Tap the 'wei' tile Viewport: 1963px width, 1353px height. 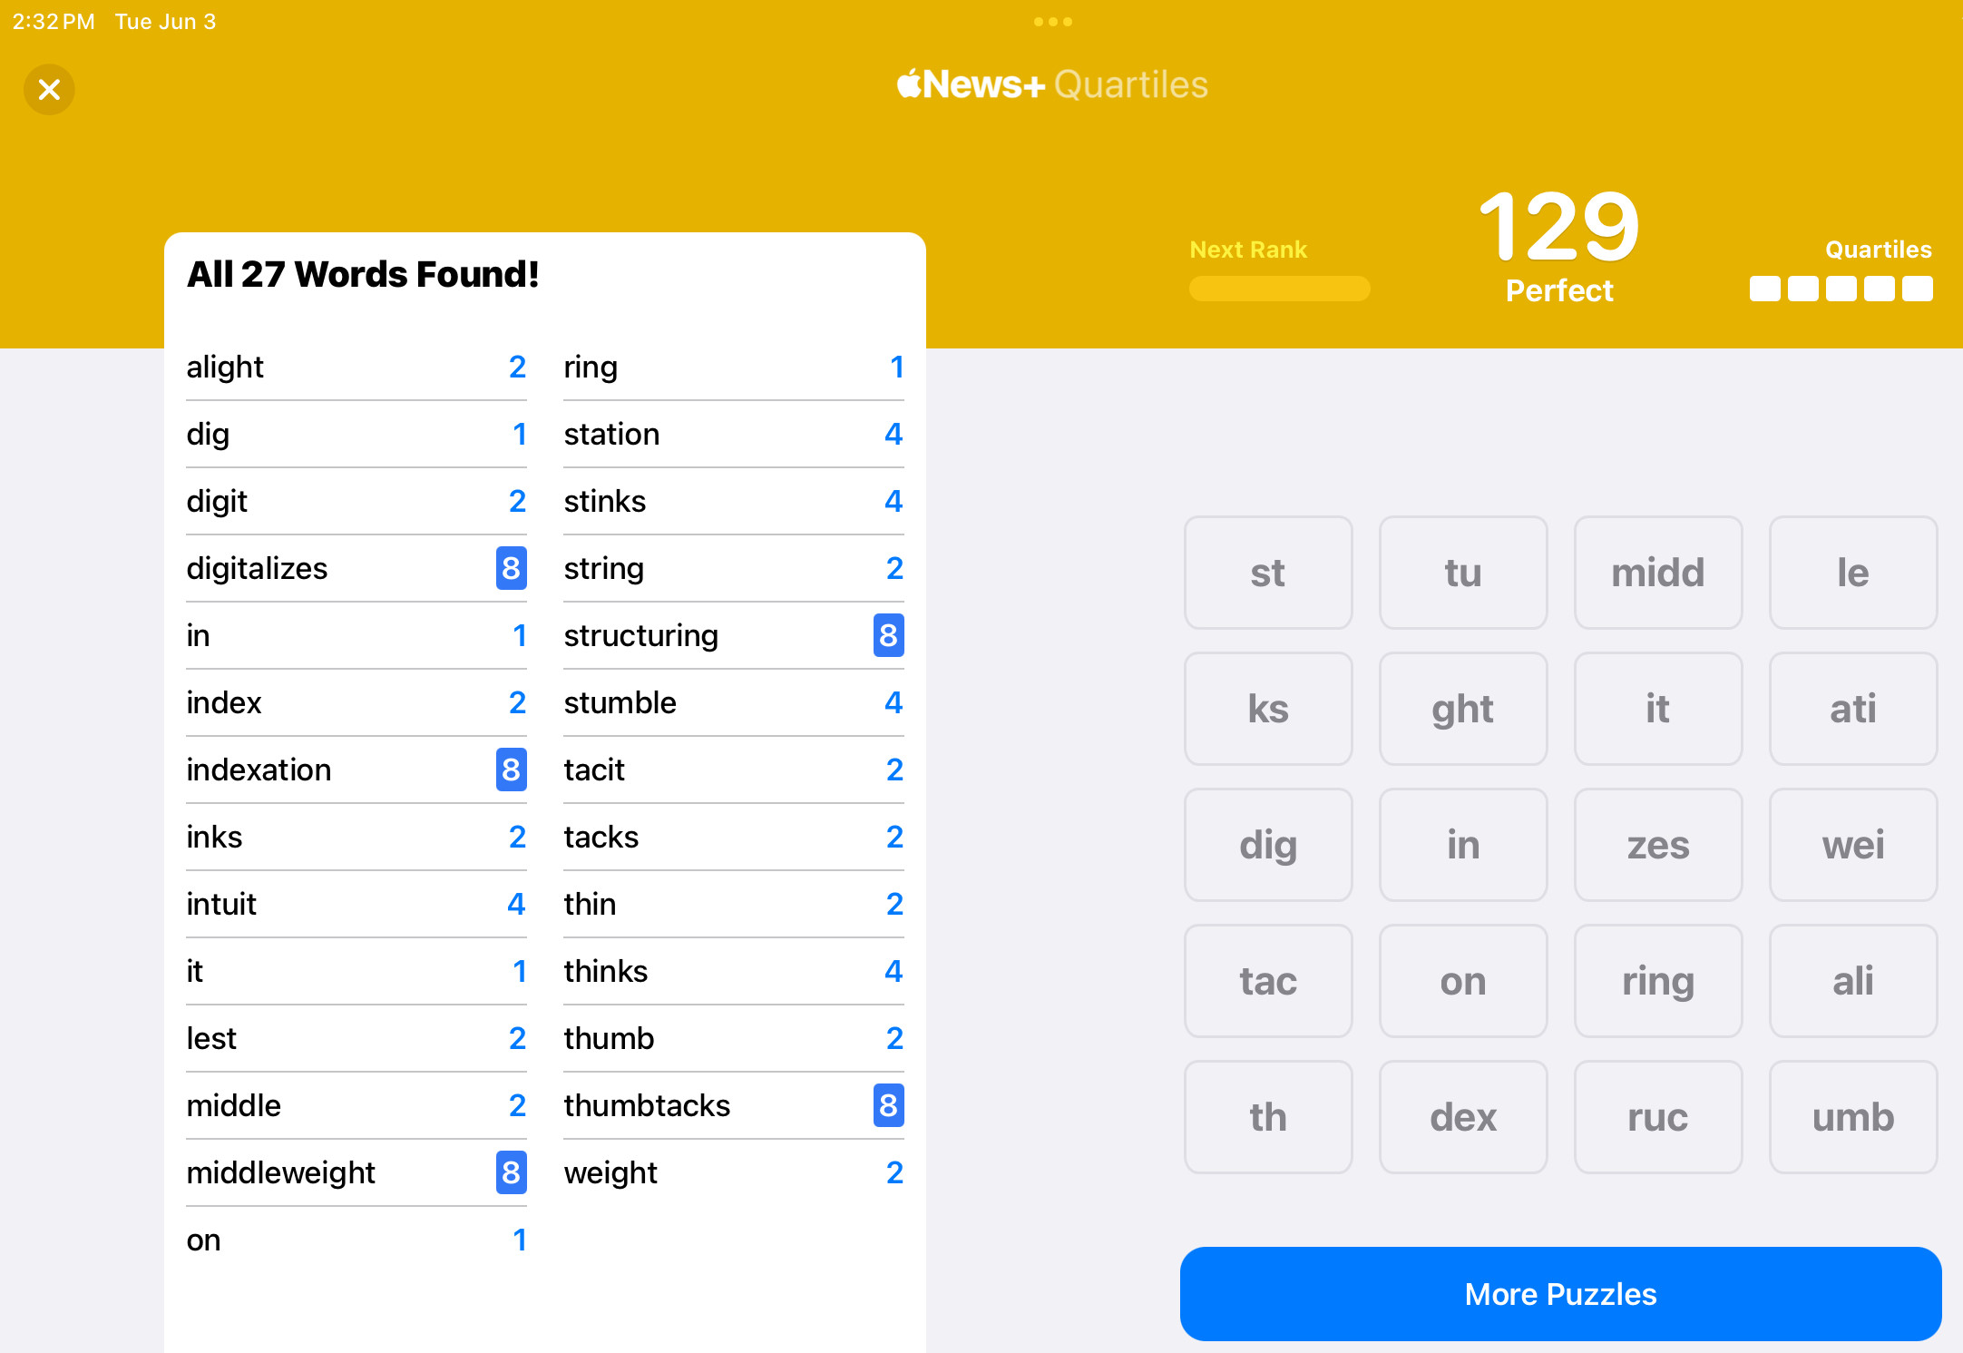(1852, 845)
